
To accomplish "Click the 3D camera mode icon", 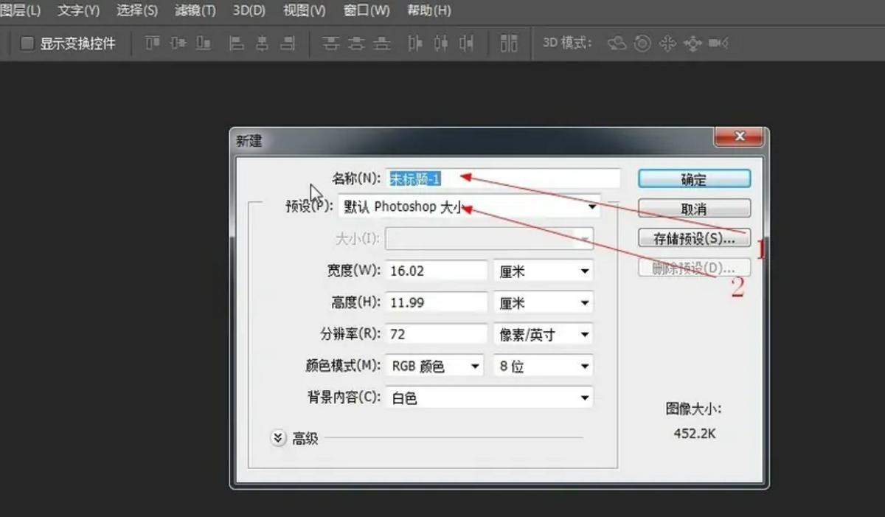I will click(718, 44).
